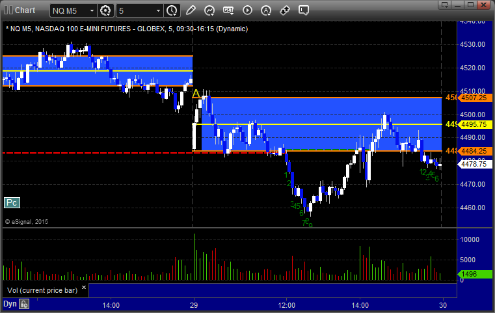This screenshot has height=313, width=495.
Task: Open the GET tools menu icon
Action: [x=228, y=10]
